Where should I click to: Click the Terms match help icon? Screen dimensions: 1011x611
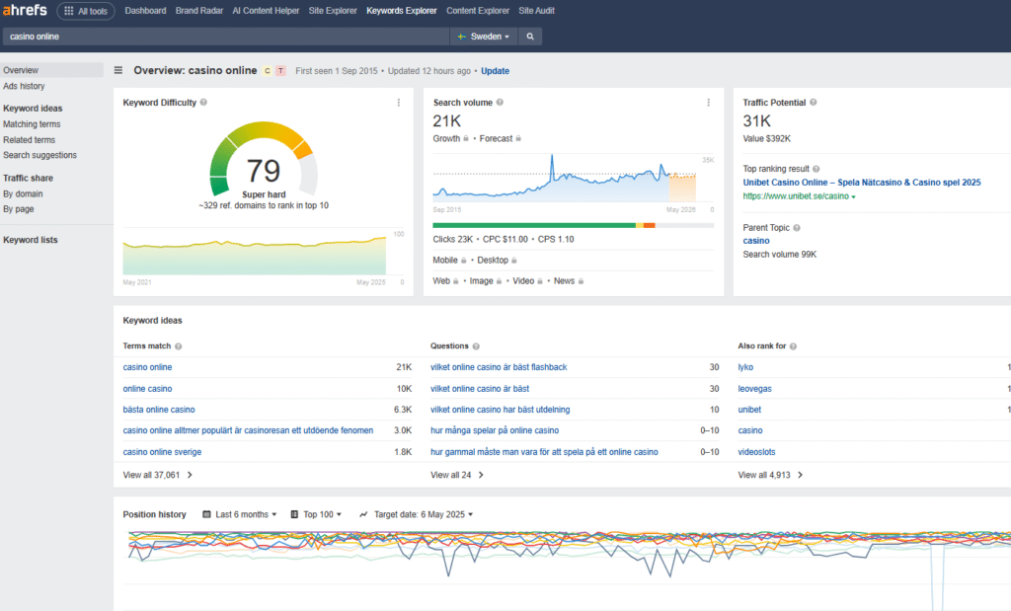179,346
